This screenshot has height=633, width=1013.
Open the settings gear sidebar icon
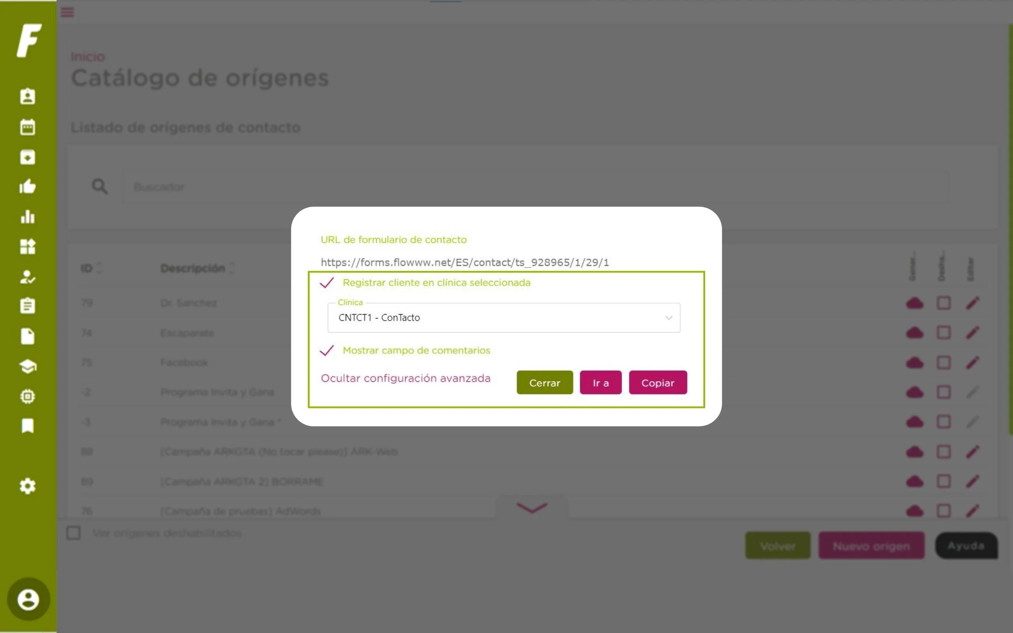(x=28, y=487)
